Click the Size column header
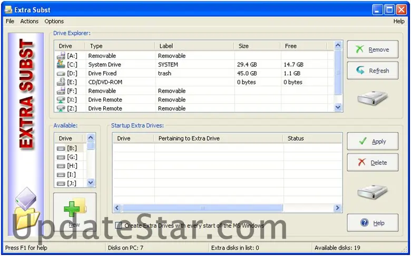This screenshot has height=256, width=411. [257, 46]
